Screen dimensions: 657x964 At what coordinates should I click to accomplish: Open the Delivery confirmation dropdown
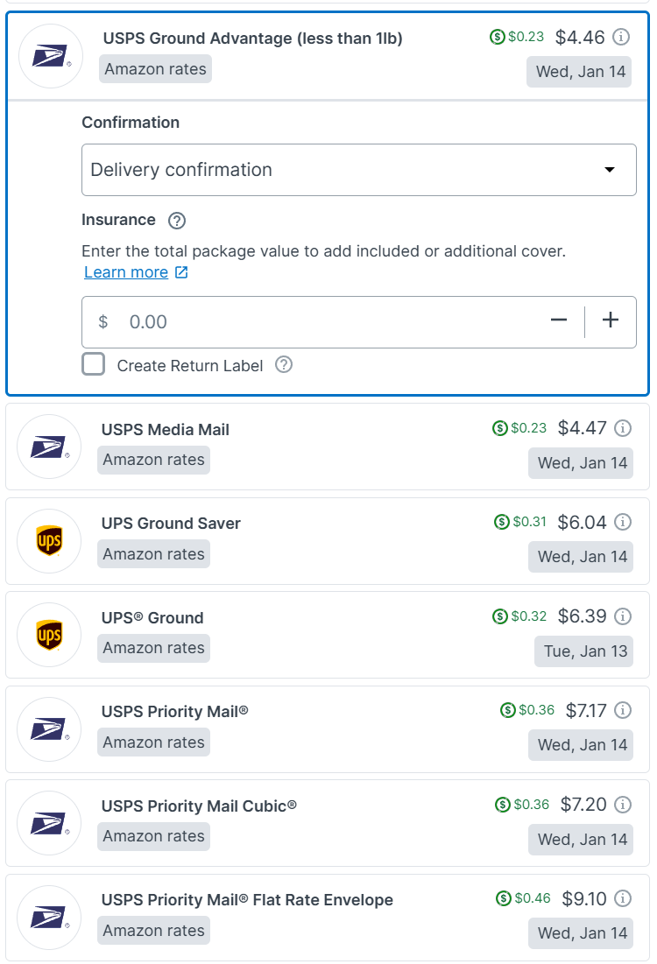(x=358, y=170)
